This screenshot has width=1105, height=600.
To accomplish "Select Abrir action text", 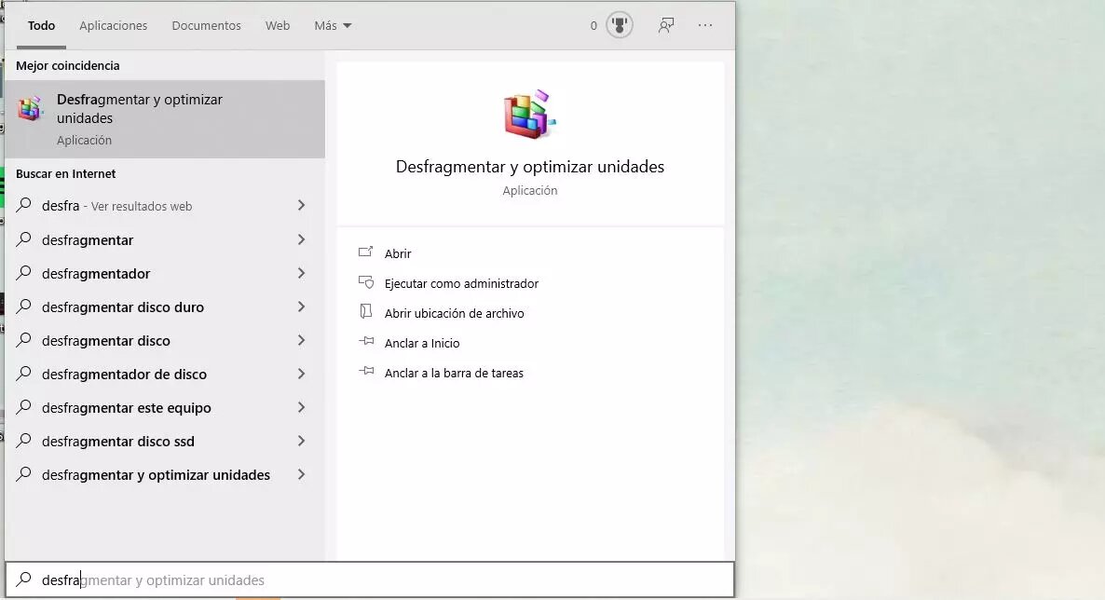I will pos(398,253).
